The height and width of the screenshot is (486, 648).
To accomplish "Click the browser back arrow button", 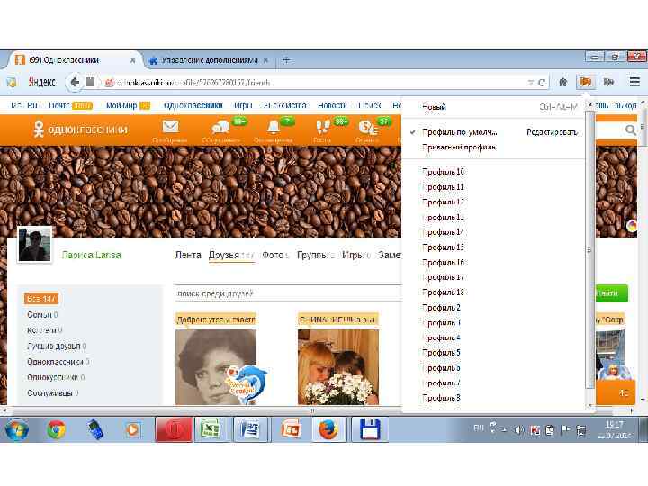I will coord(75,82).
